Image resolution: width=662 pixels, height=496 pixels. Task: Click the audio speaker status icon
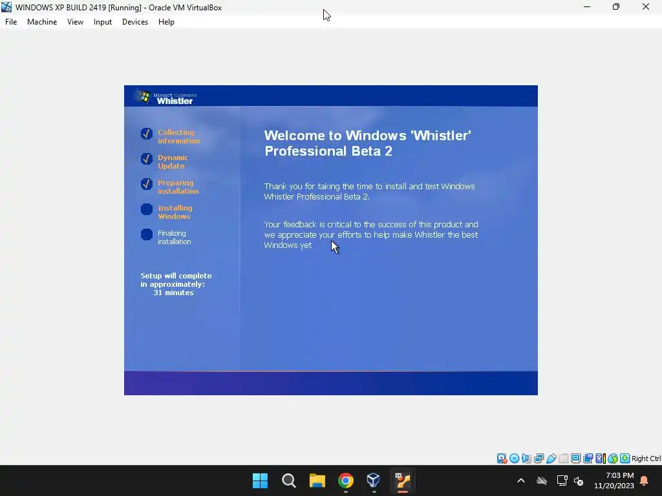(x=526, y=459)
